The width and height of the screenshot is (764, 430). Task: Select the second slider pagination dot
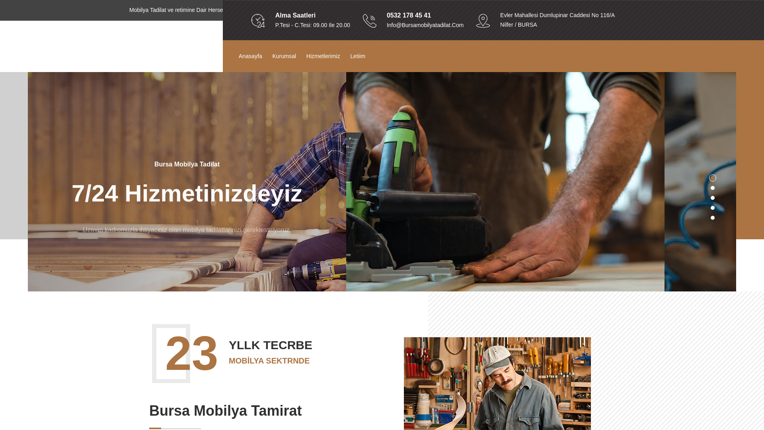(x=713, y=188)
